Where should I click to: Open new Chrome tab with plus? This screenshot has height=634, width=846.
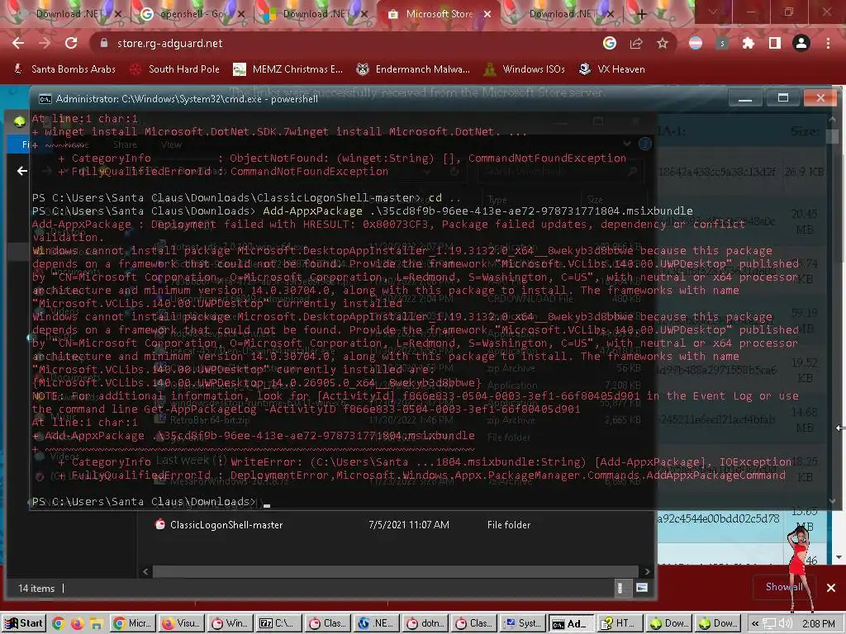(641, 14)
